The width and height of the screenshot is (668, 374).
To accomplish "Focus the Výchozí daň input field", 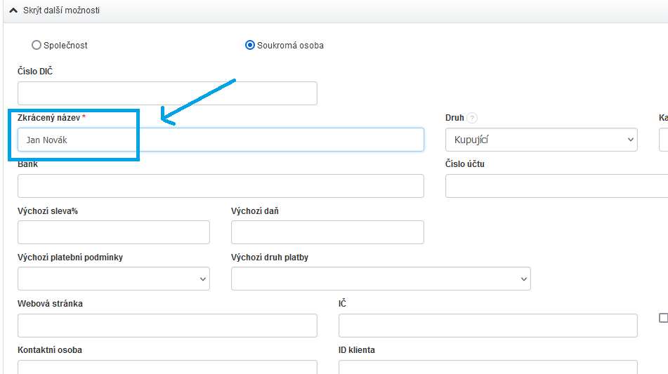I will [327, 232].
